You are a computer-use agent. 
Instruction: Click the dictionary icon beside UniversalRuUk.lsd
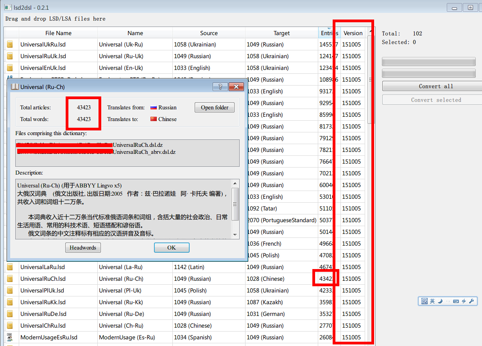(10, 56)
